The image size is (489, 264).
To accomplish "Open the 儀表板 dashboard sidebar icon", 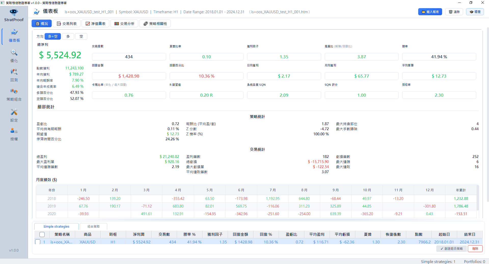I will pos(14,32).
